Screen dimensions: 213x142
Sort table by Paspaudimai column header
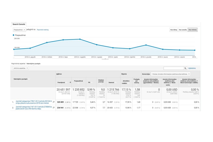click(x=78, y=81)
